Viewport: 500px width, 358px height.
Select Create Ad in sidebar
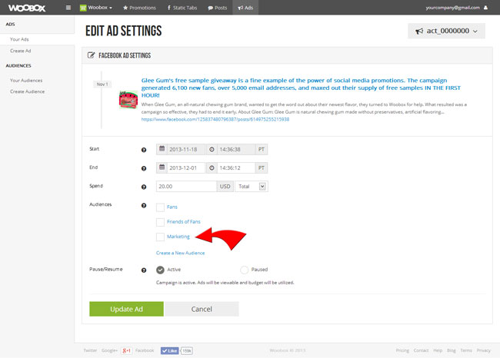point(21,51)
